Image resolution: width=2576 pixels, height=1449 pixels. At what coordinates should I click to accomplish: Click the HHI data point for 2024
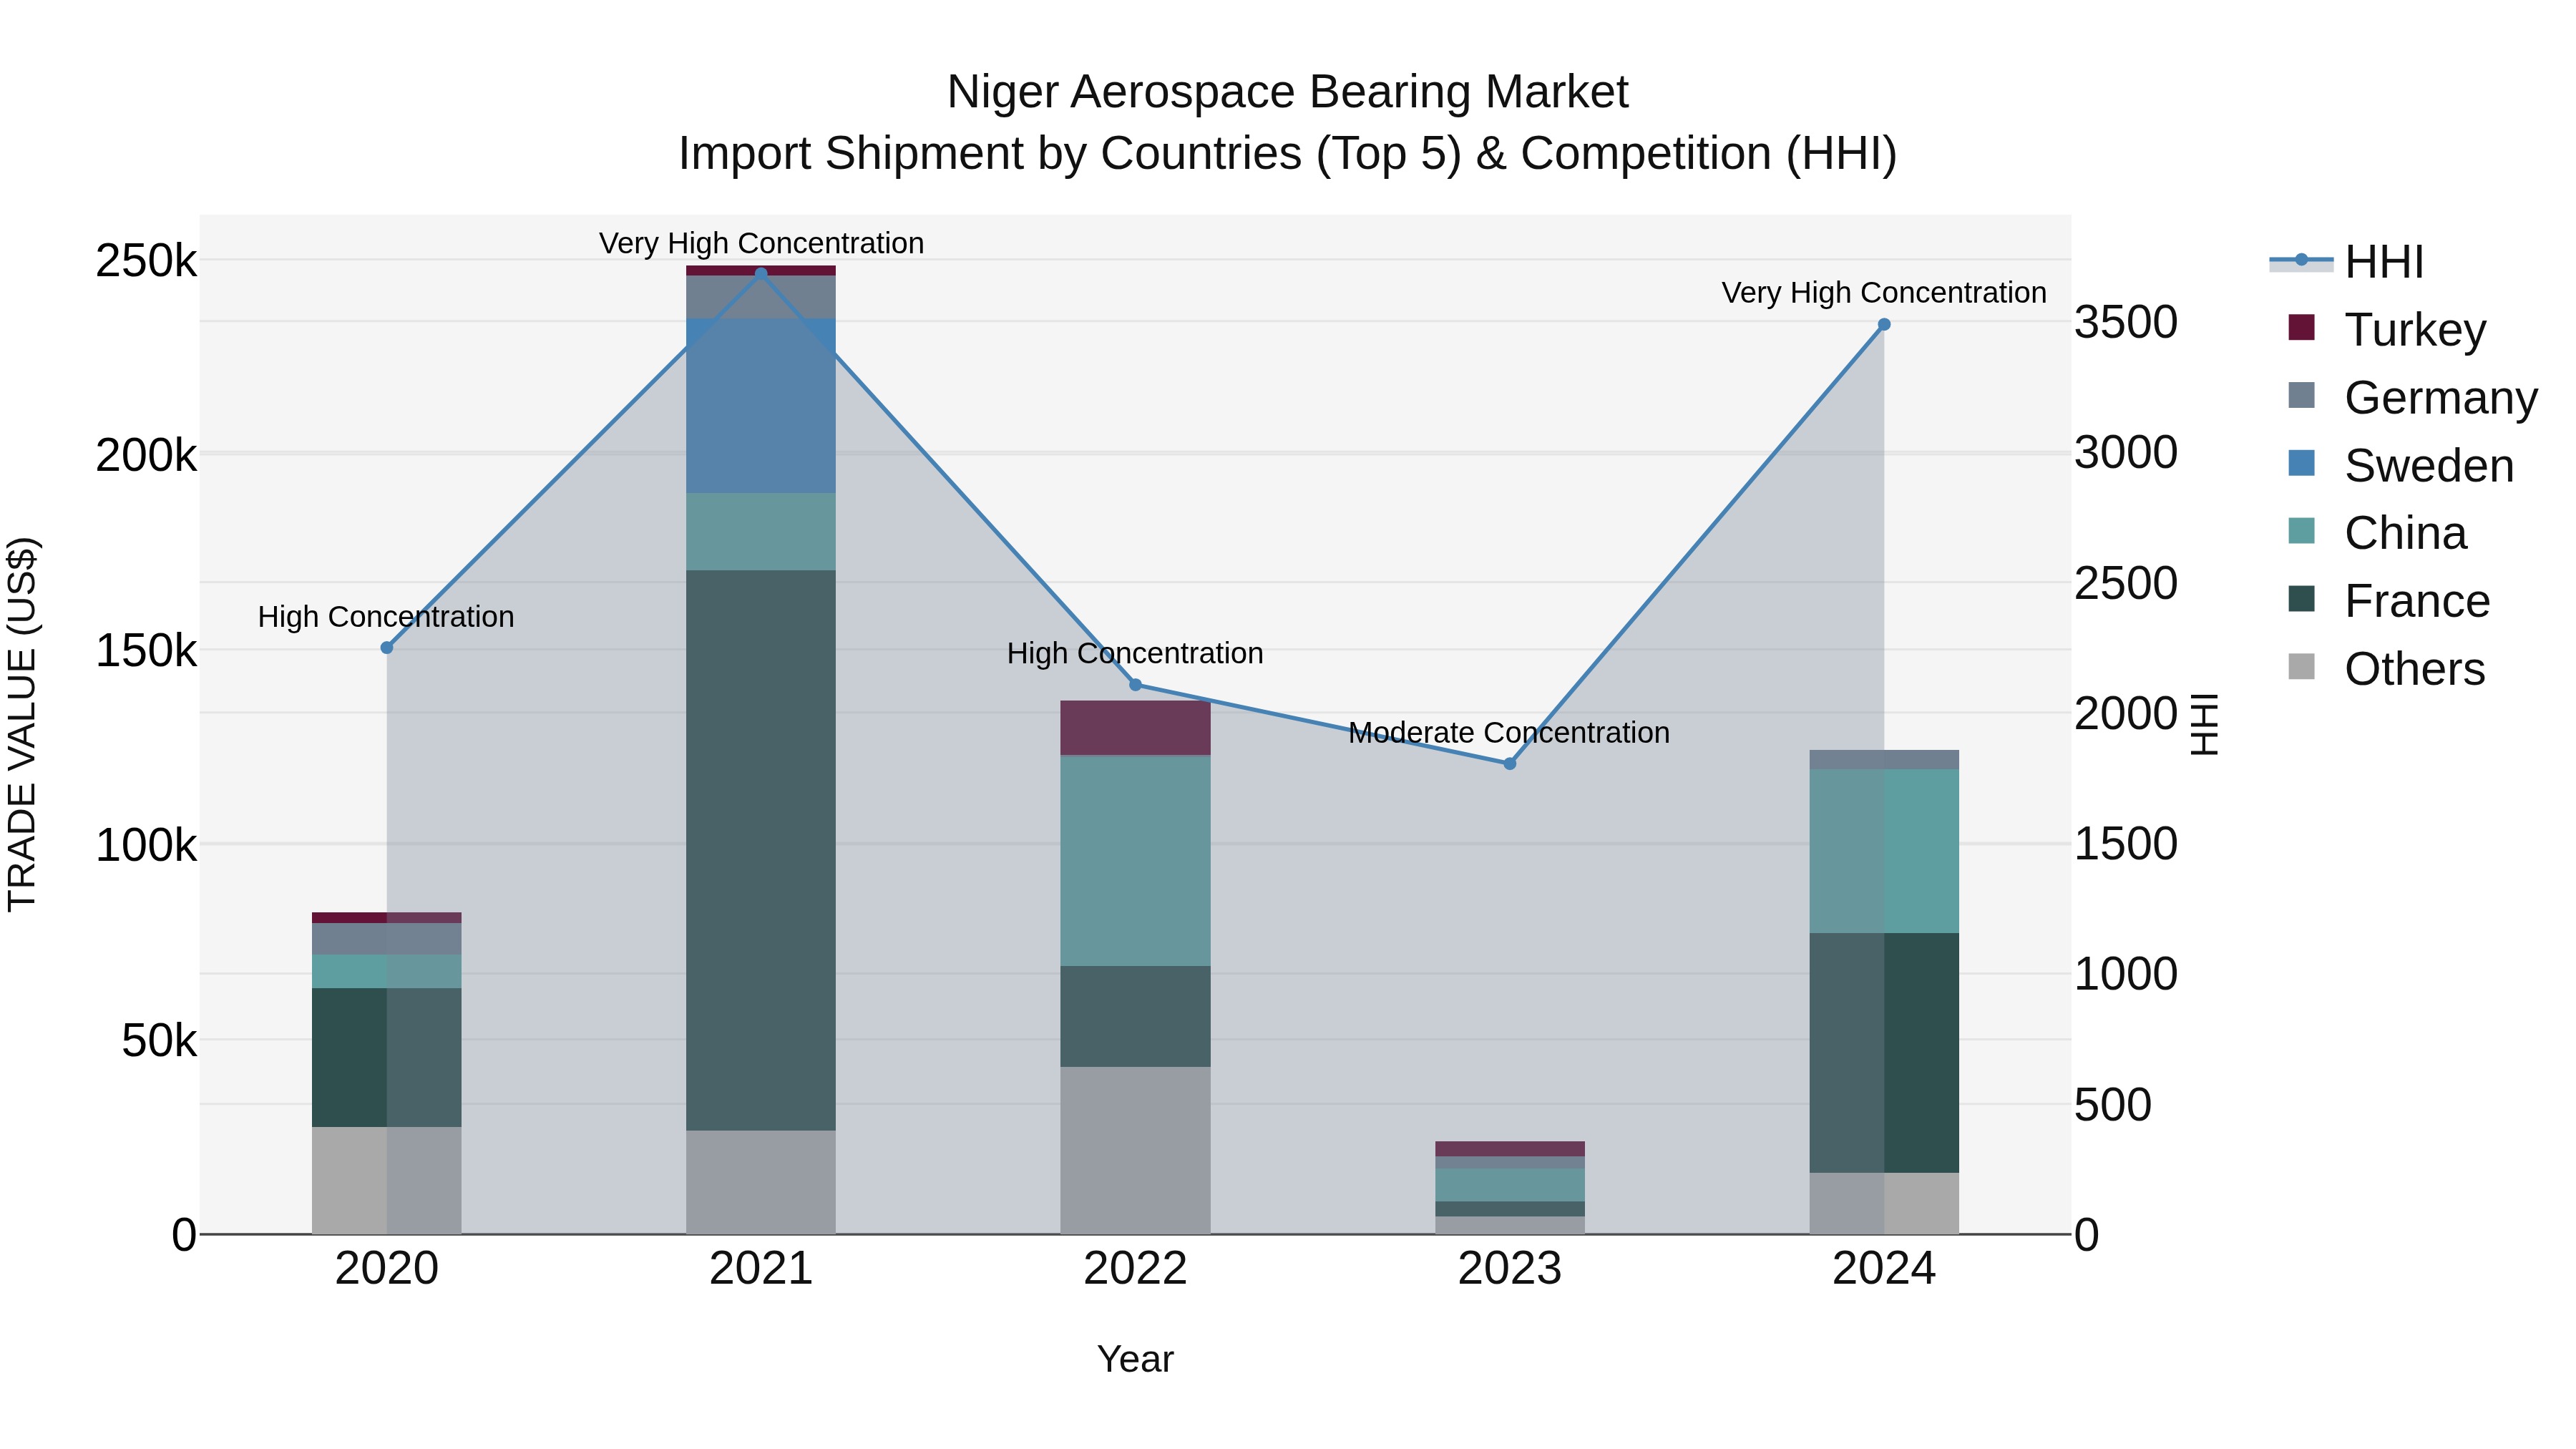point(1884,324)
